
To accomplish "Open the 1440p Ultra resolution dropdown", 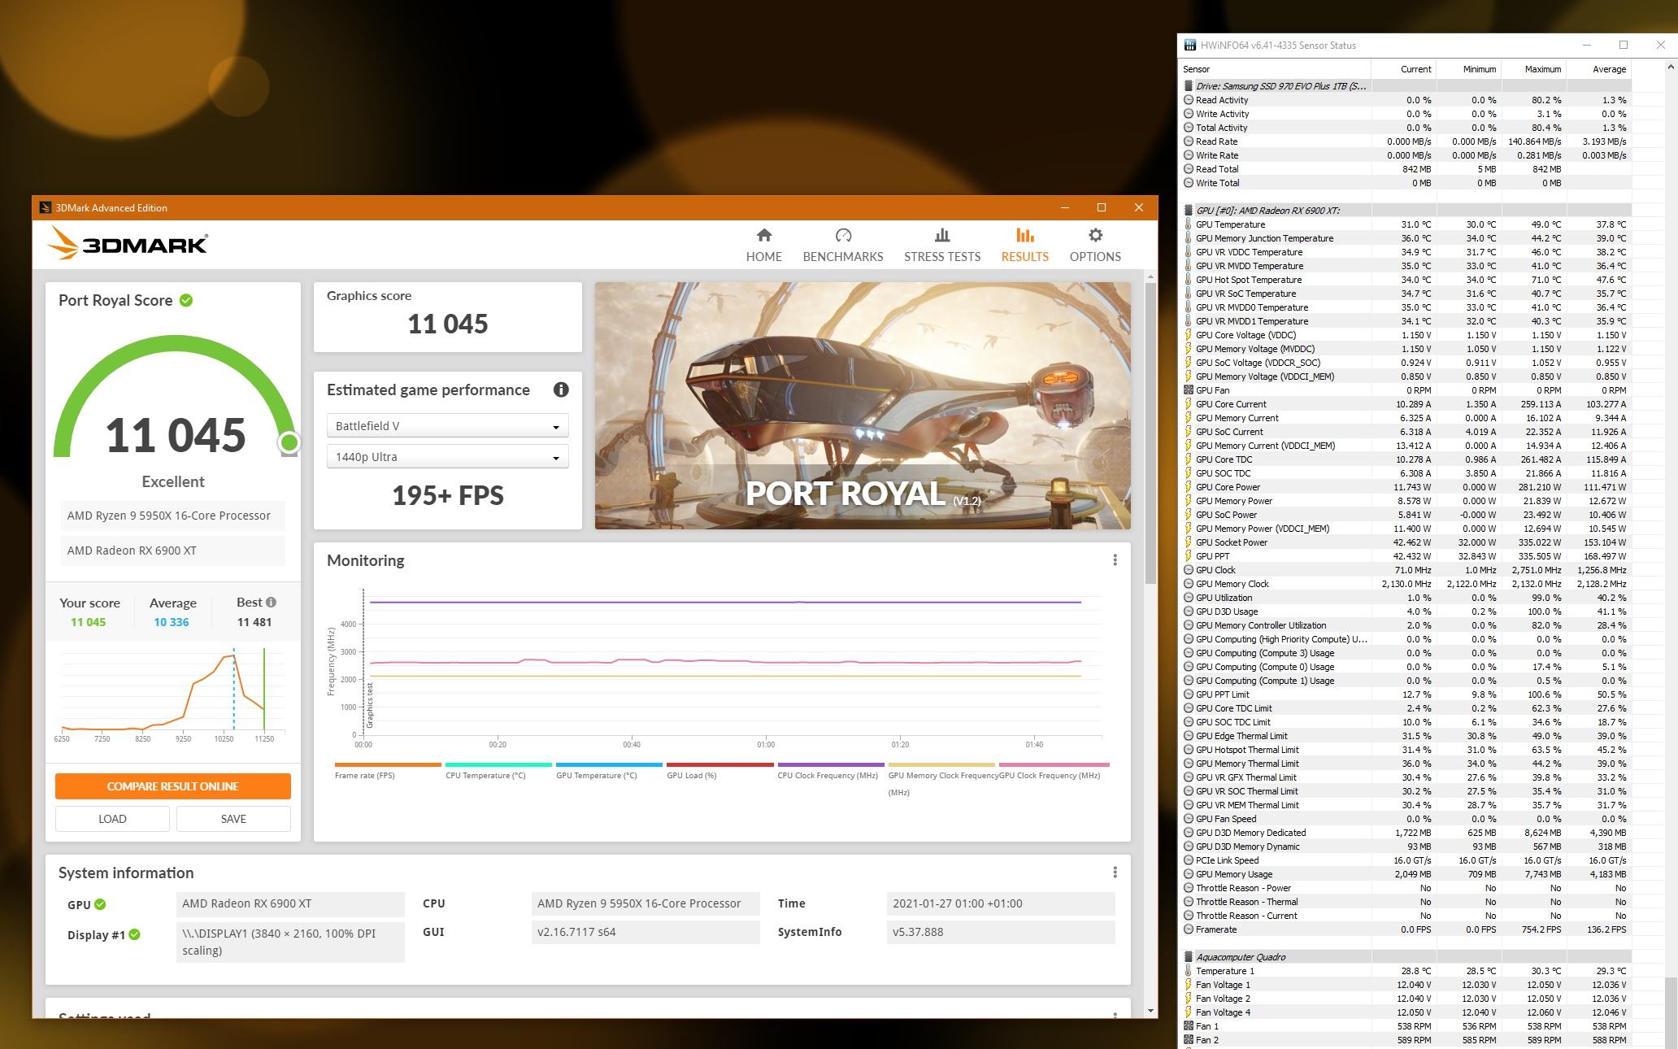I will (x=447, y=457).
